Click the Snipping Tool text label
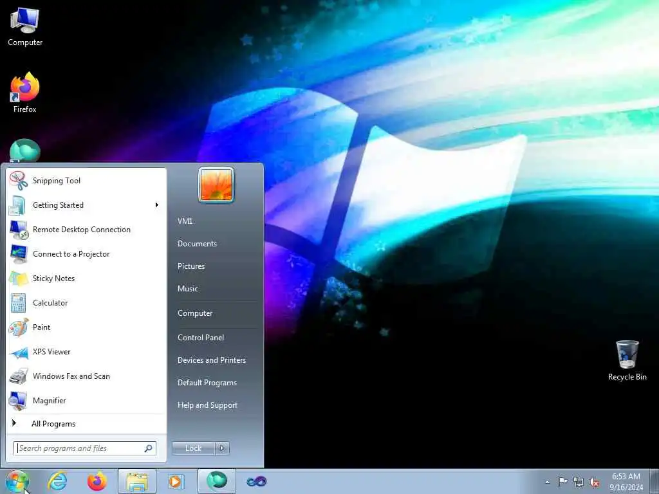Screen dimensions: 659x494 [x=57, y=181]
